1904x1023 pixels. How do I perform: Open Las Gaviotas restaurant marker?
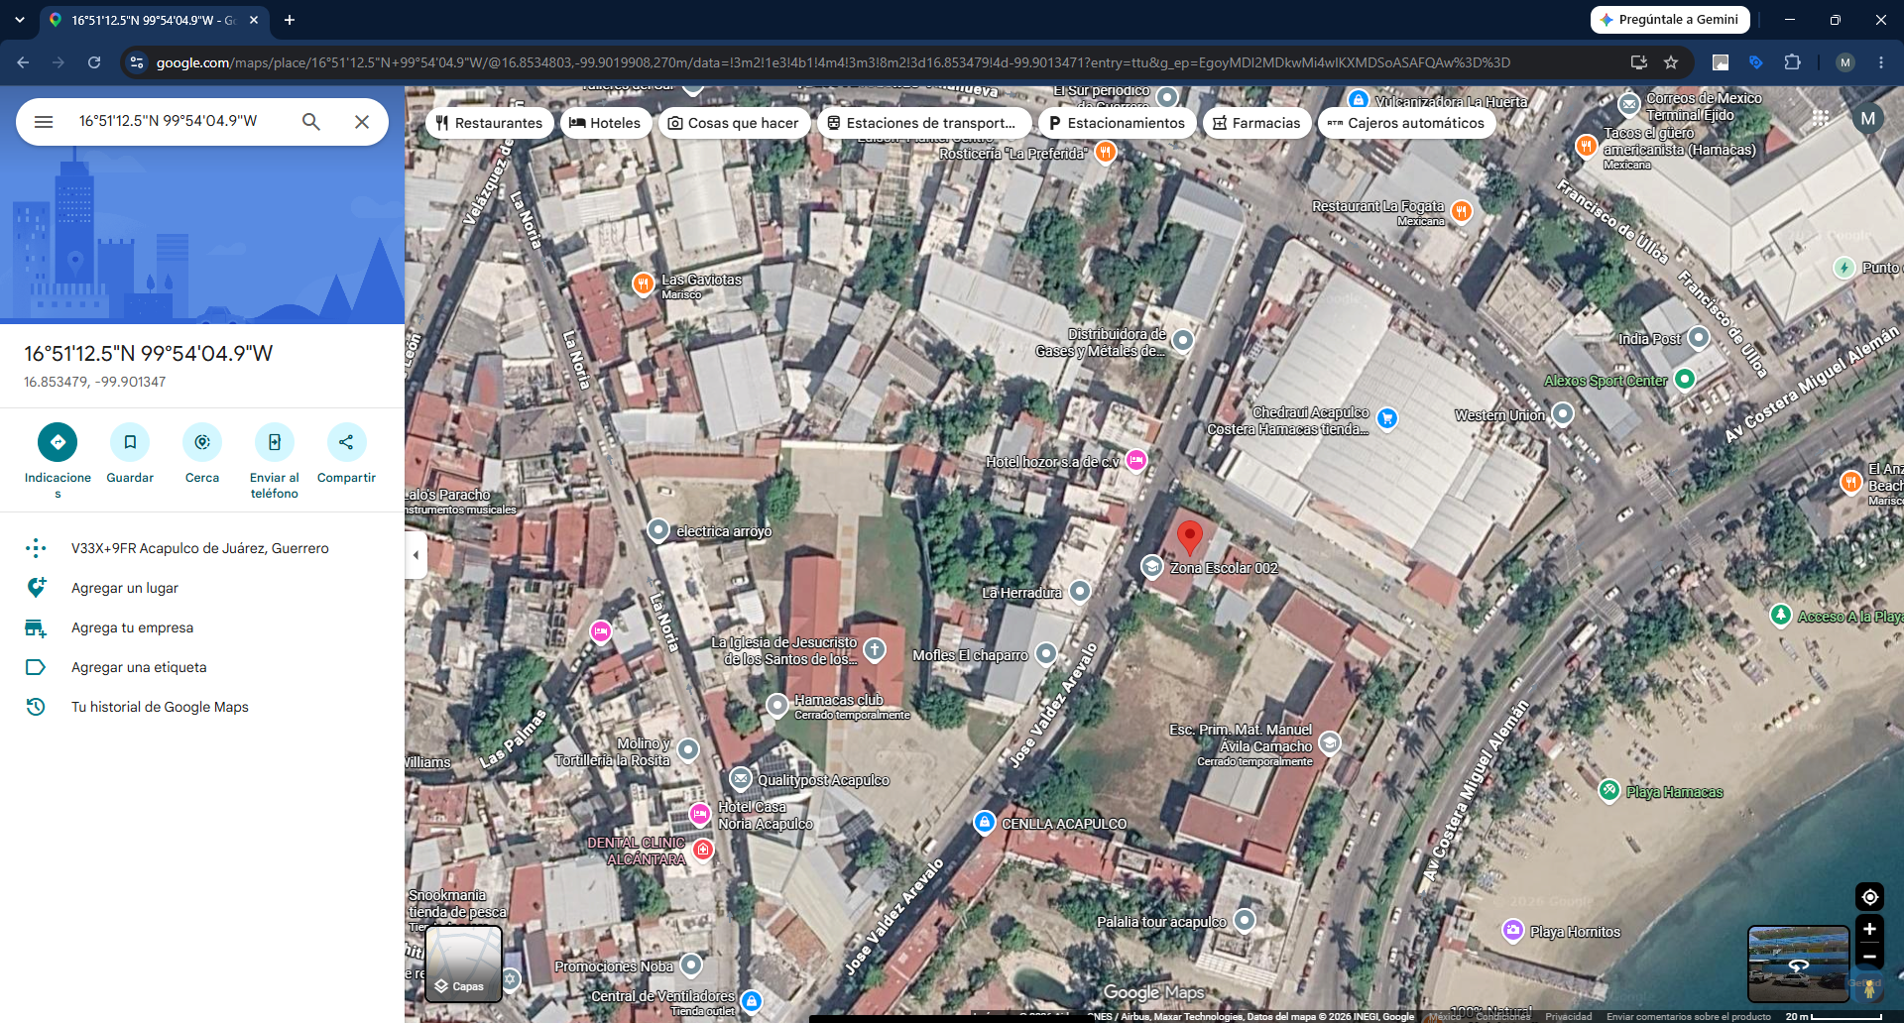click(x=643, y=284)
